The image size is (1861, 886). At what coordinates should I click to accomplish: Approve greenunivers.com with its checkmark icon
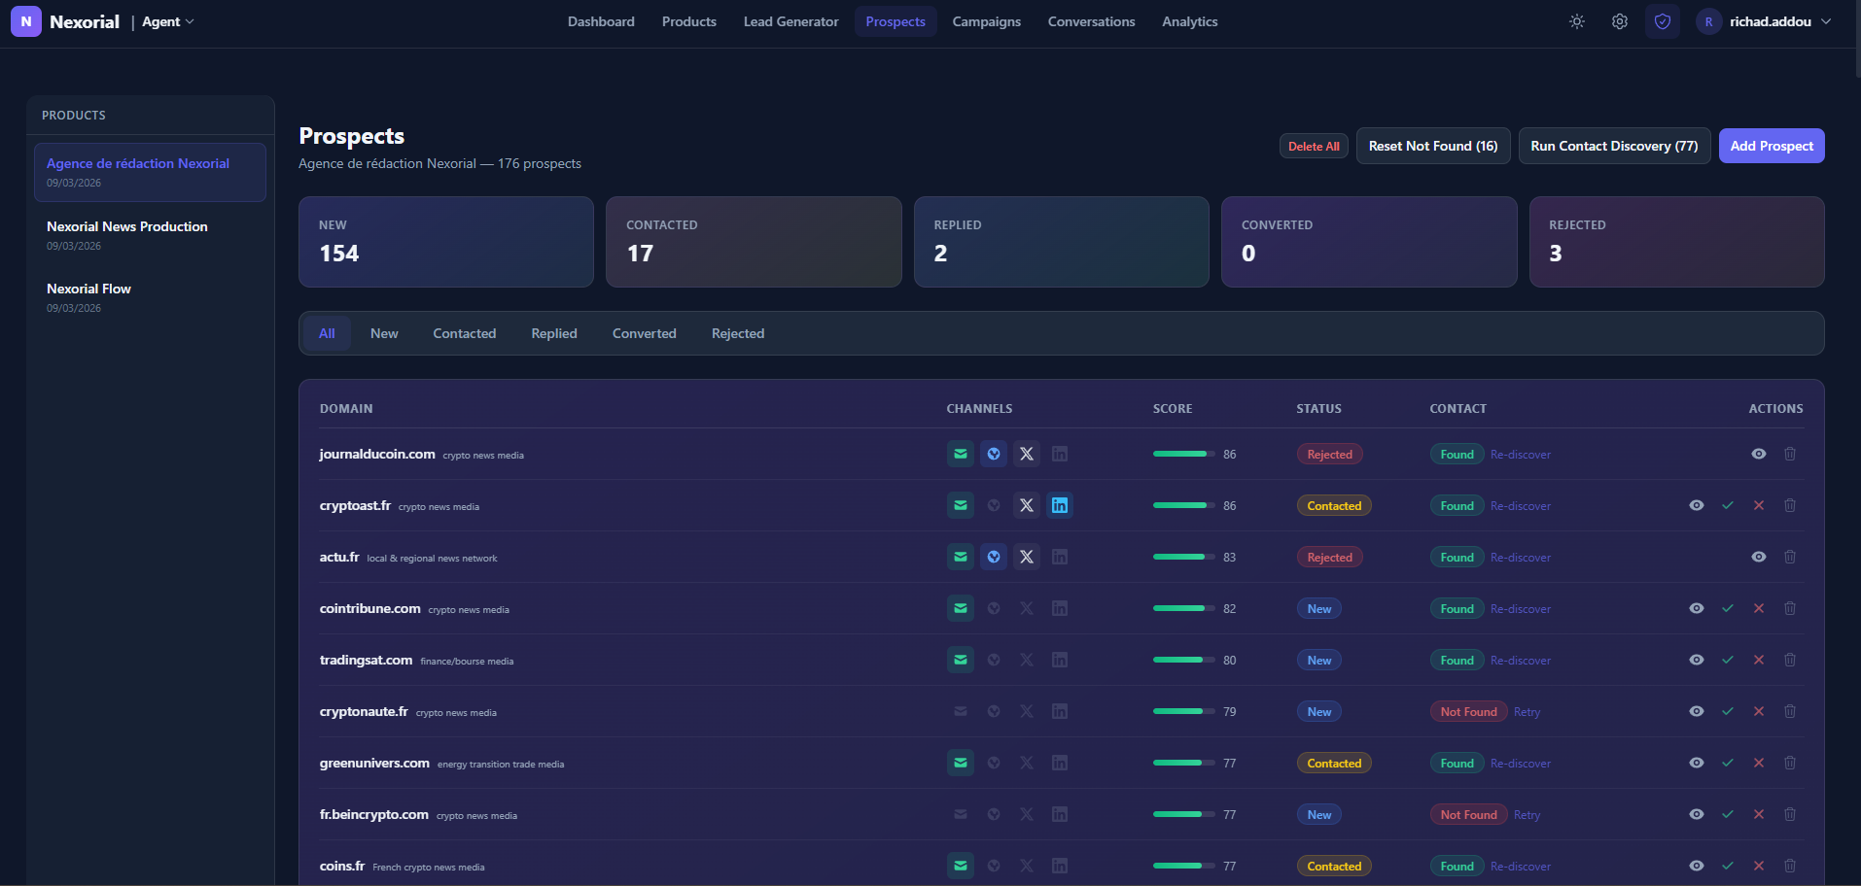(1728, 763)
